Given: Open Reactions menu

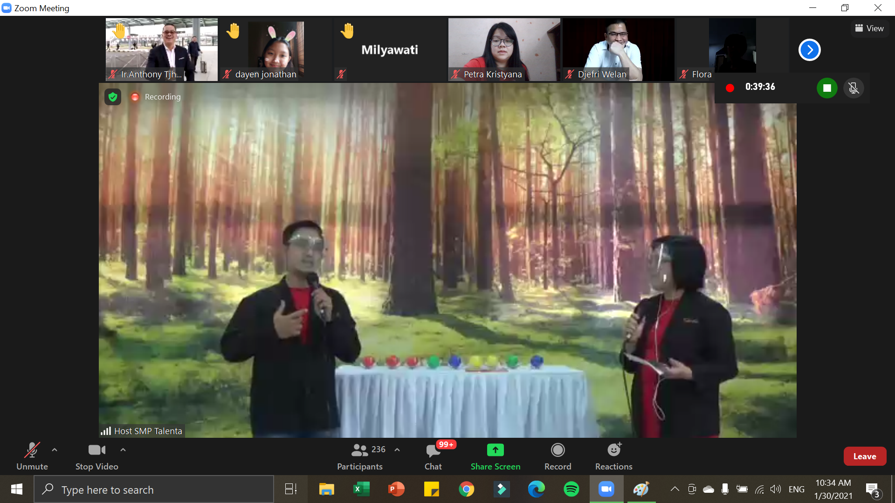Looking at the screenshot, I should (613, 456).
